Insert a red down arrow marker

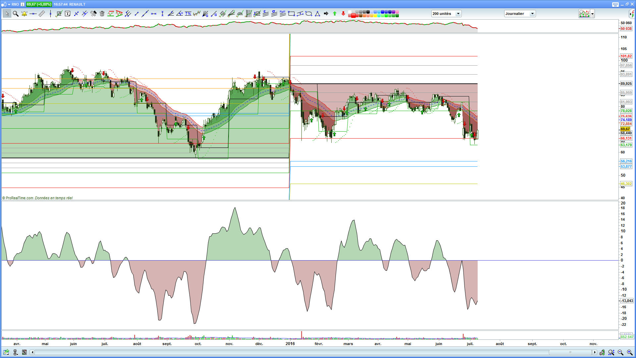point(343,14)
